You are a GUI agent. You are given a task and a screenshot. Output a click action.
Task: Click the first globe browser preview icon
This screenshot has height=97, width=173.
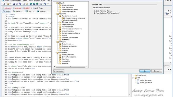pyautogui.click(x=31, y=4)
